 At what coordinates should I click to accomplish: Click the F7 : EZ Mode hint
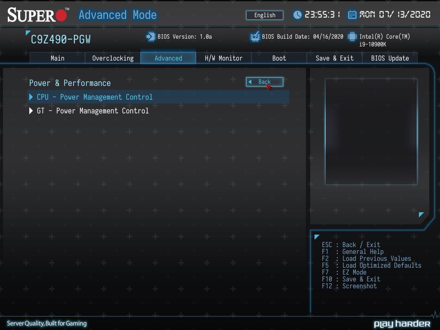click(x=344, y=272)
